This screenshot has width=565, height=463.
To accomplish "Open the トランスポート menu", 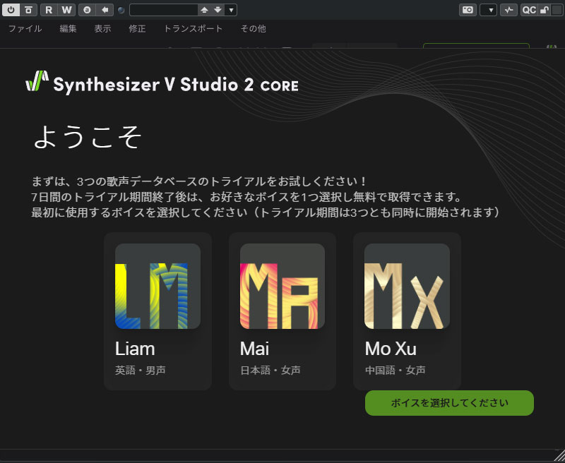I will click(x=193, y=28).
